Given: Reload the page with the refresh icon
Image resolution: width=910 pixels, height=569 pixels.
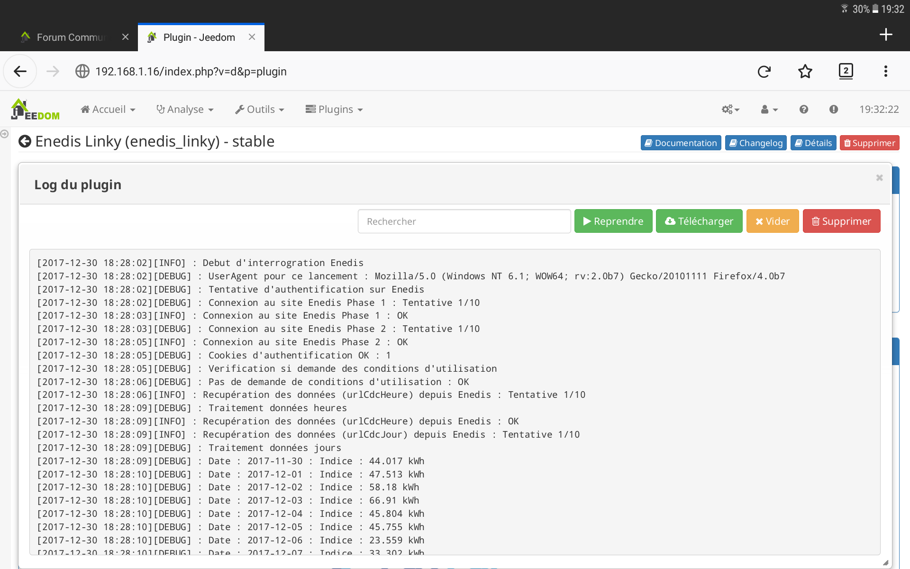Looking at the screenshot, I should click(x=764, y=71).
